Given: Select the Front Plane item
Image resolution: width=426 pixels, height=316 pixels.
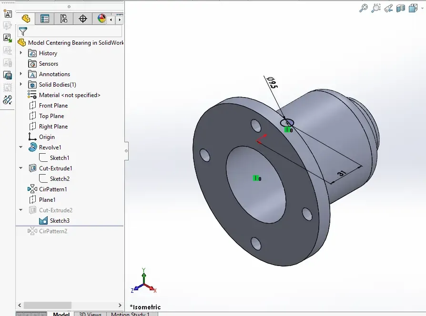Looking at the screenshot, I should point(53,106).
